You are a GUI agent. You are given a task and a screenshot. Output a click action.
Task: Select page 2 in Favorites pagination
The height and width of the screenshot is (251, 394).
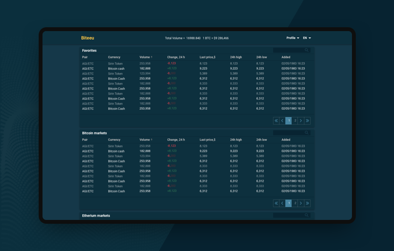[x=295, y=121]
